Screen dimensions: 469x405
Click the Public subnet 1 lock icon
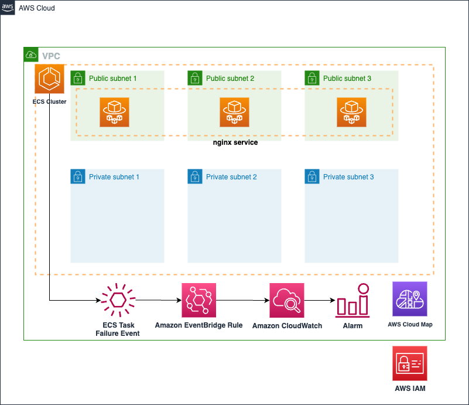(x=78, y=78)
